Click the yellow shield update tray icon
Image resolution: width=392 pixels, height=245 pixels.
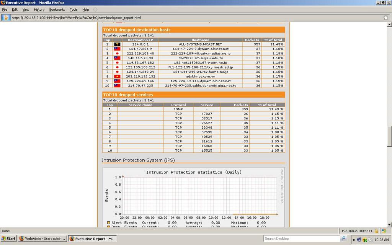[x=365, y=240]
